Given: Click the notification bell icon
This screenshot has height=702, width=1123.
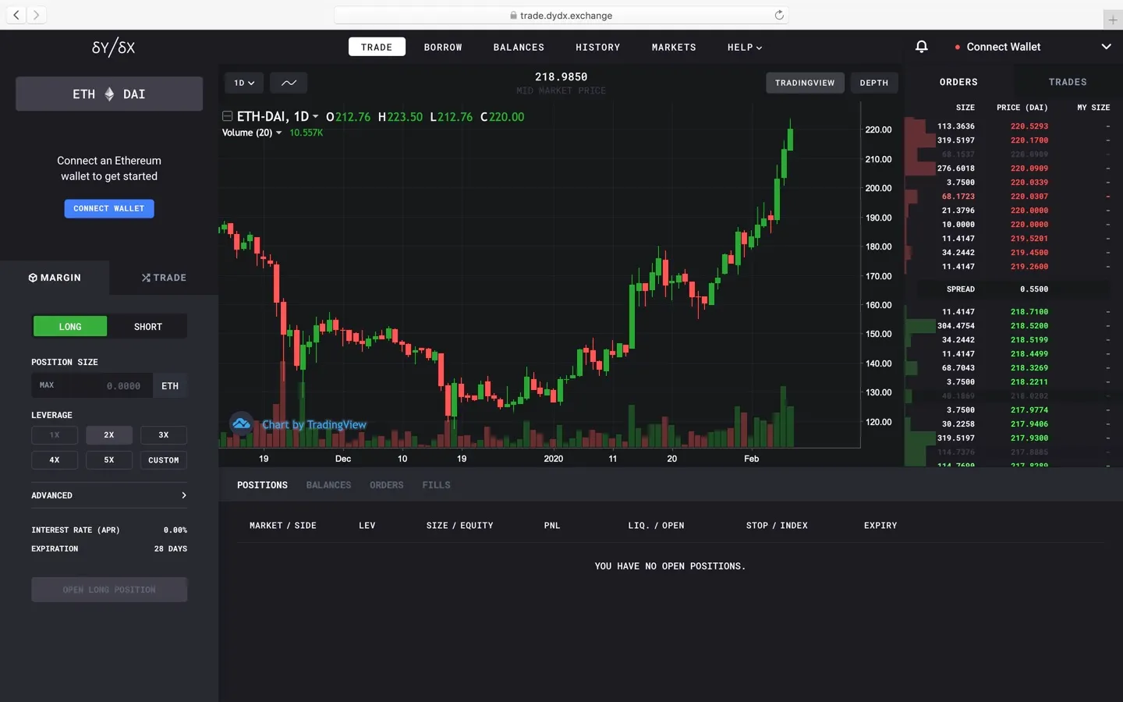Looking at the screenshot, I should coord(922,47).
